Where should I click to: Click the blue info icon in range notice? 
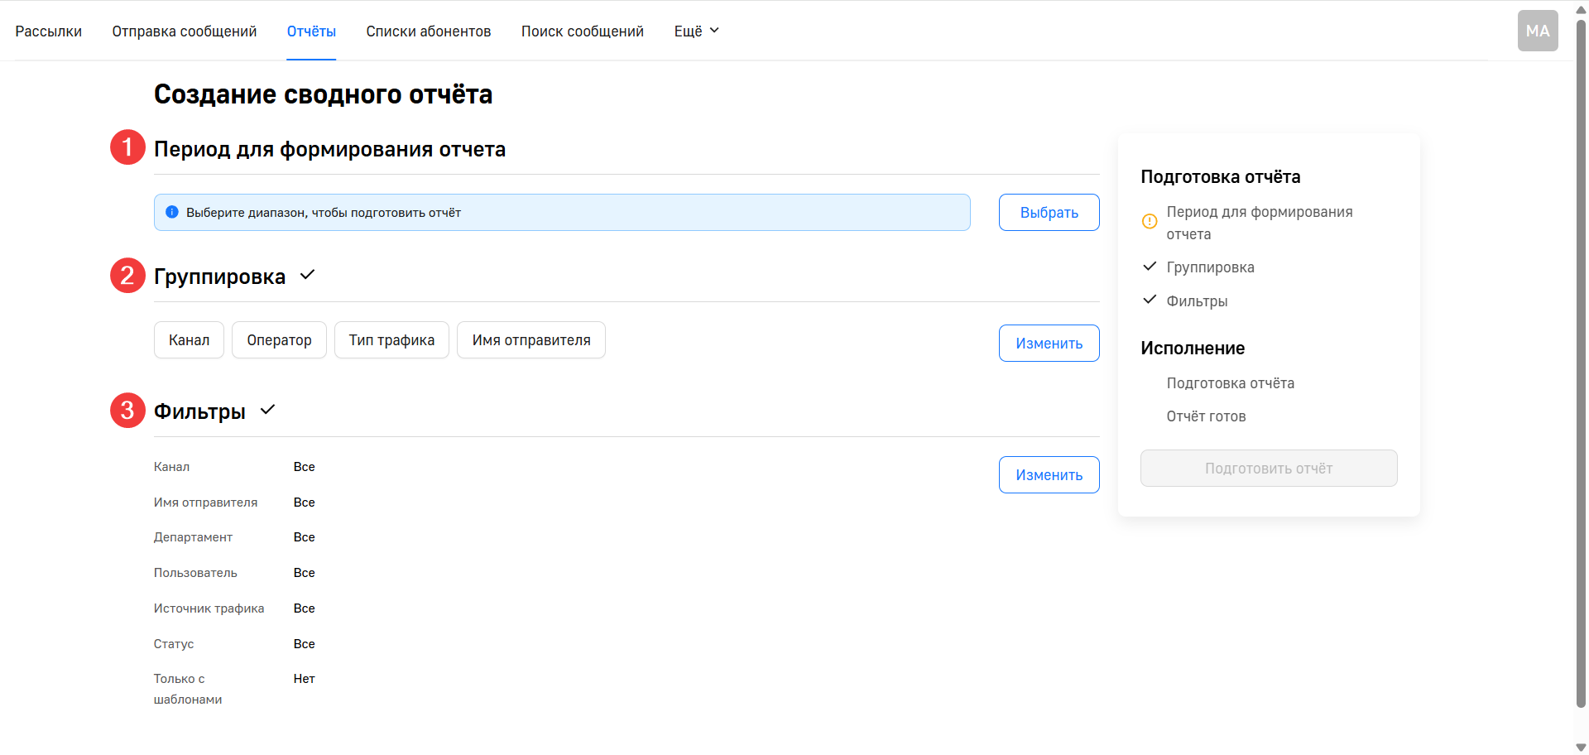tap(172, 212)
